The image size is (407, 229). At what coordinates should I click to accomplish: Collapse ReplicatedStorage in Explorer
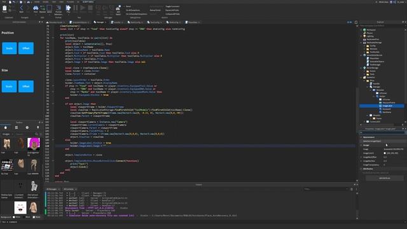361,43
